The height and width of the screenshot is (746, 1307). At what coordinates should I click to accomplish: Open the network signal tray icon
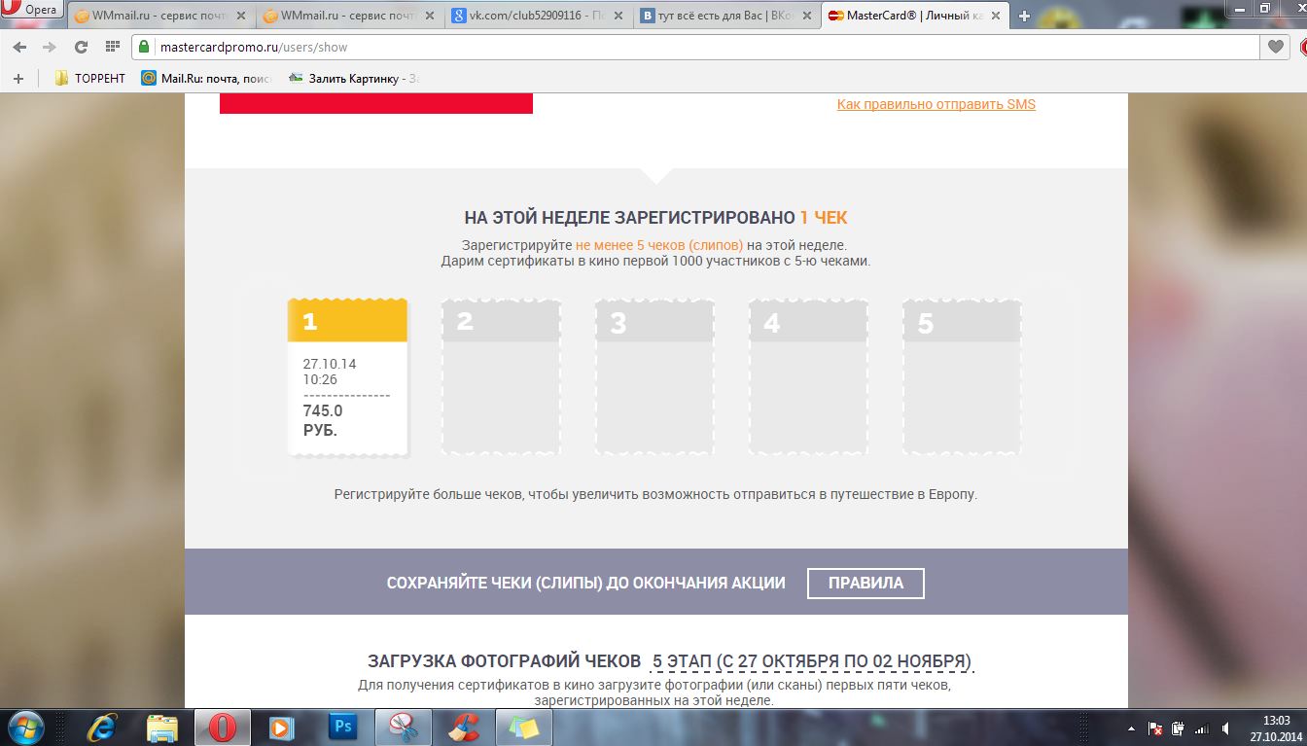point(1201,728)
